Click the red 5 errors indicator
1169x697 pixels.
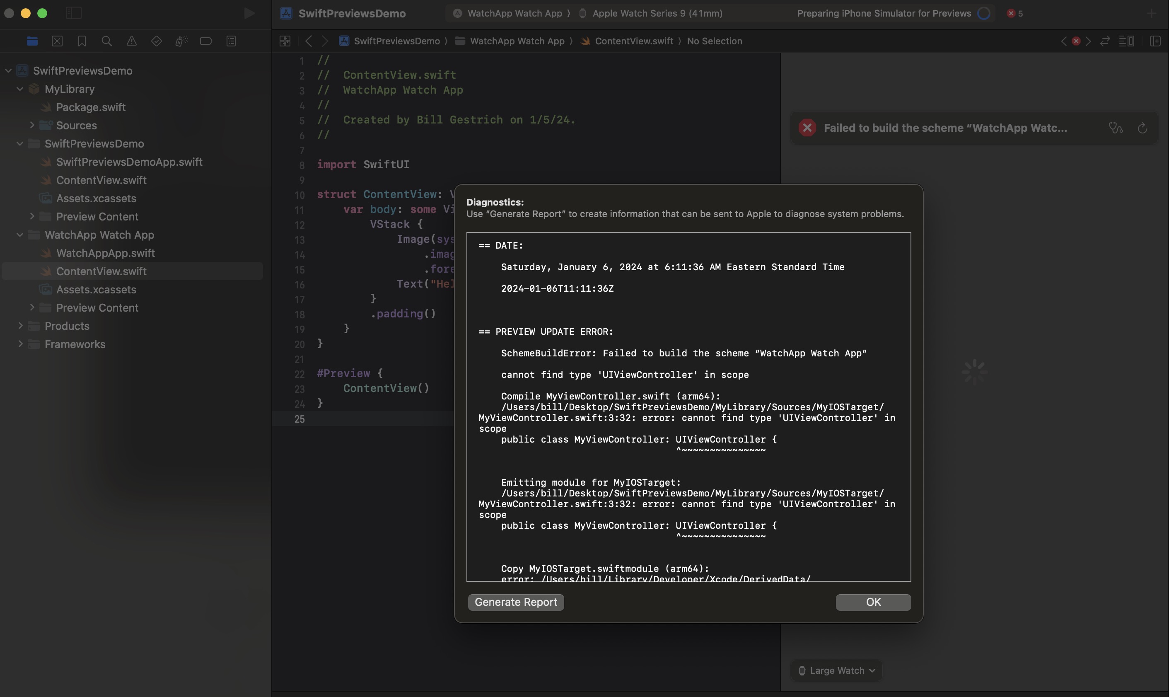click(x=1014, y=13)
